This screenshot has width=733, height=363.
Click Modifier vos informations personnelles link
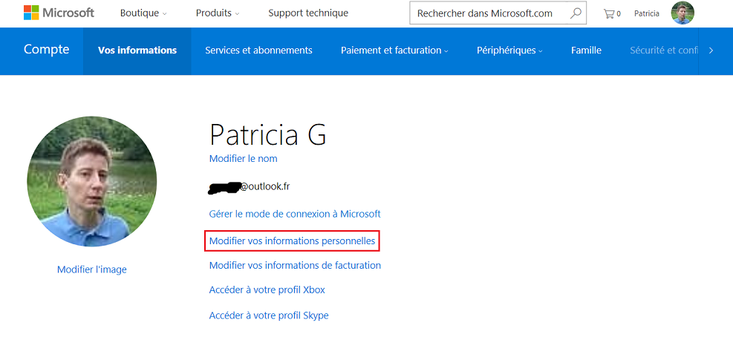[x=292, y=241]
